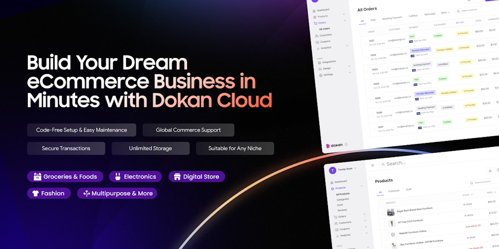Tick the checkbox for order 1003
The height and width of the screenshot is (249, 499).
click(368, 72)
